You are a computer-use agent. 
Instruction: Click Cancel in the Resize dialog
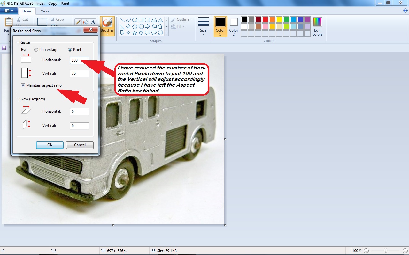pos(80,145)
